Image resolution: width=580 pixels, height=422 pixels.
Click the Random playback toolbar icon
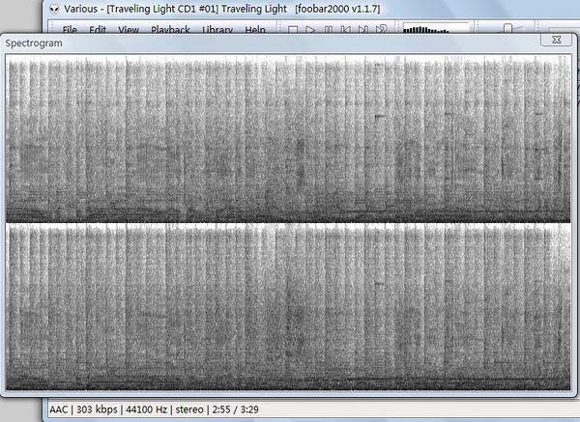click(x=381, y=30)
